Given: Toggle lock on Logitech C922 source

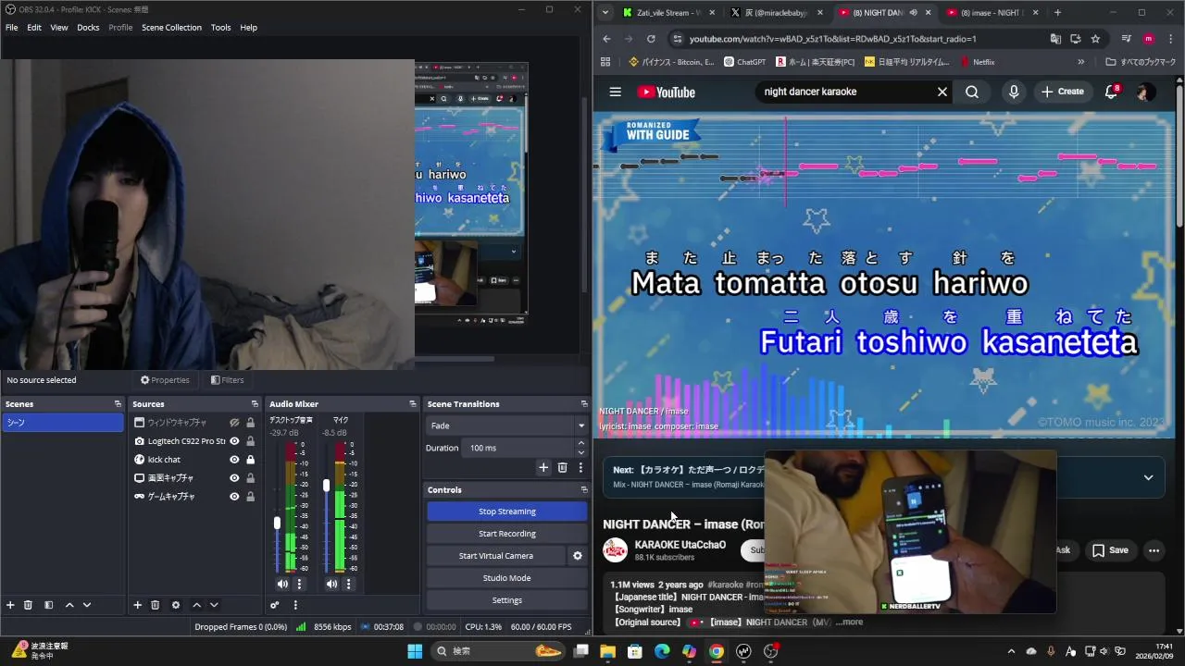Looking at the screenshot, I should 250,441.
